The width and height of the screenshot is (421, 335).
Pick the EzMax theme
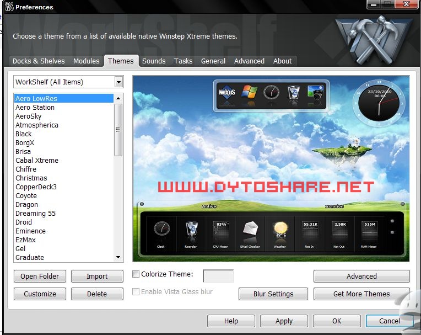[64, 240]
